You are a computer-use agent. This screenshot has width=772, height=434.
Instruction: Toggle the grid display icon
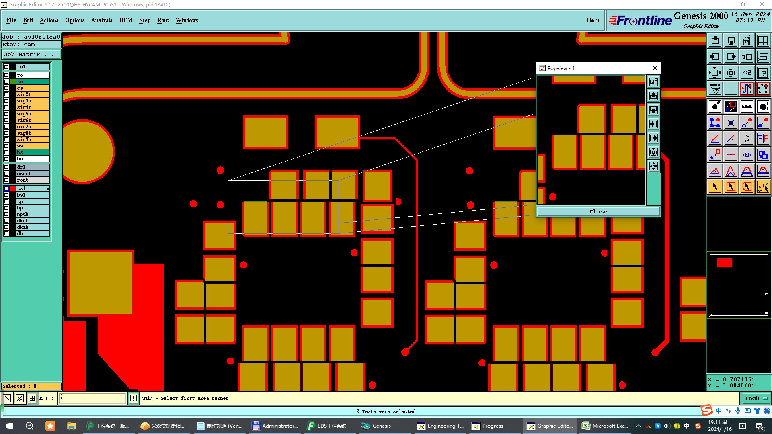tap(731, 89)
